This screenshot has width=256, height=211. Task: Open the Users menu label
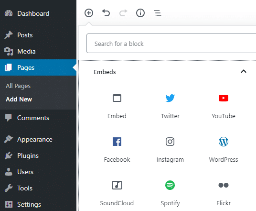coord(25,172)
